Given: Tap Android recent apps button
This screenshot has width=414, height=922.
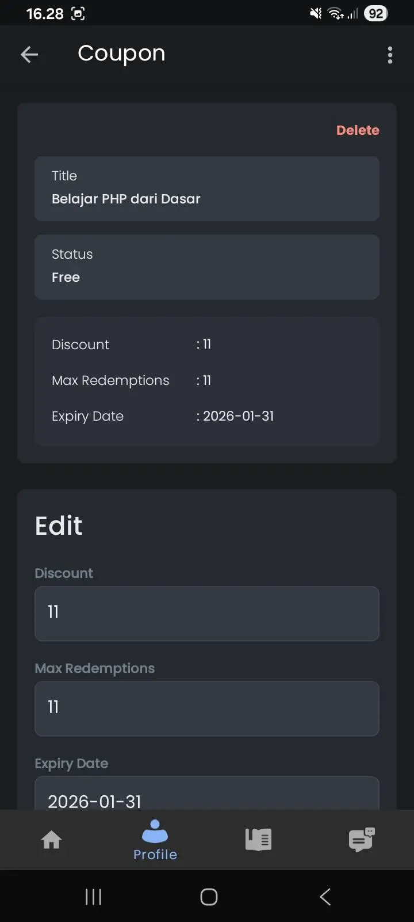Looking at the screenshot, I should (93, 897).
